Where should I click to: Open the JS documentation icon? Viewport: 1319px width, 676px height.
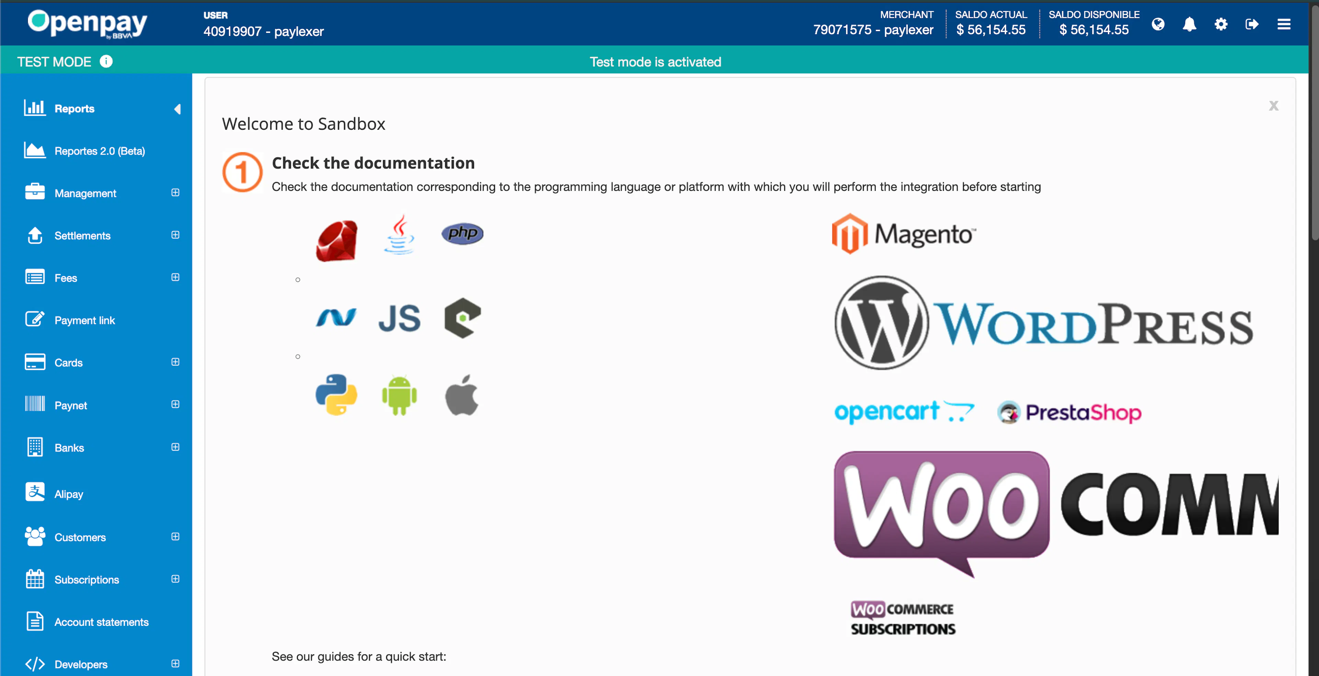click(399, 318)
